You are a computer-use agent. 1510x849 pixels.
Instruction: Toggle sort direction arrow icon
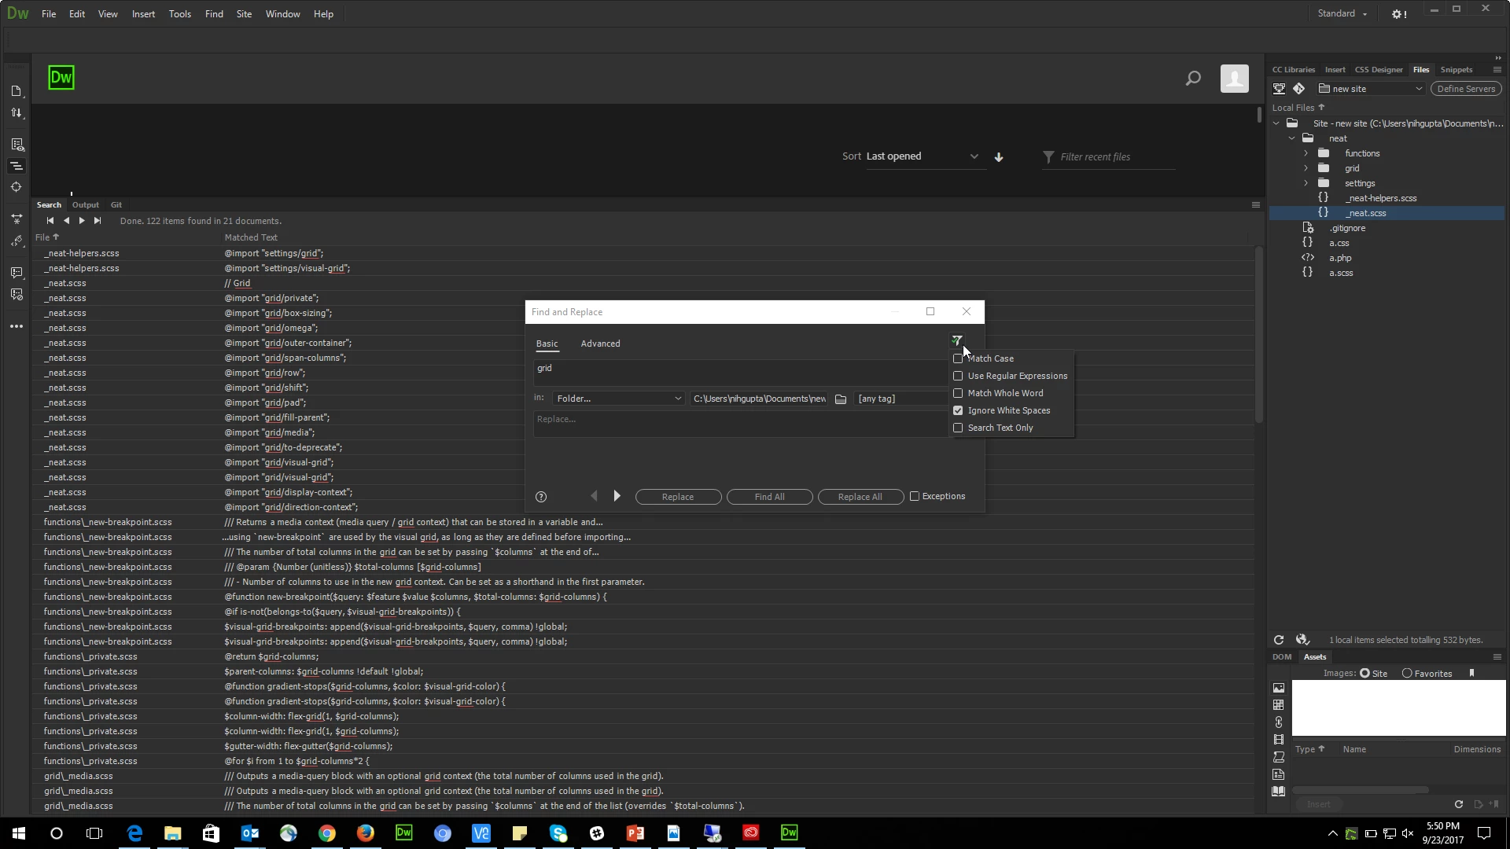(x=999, y=157)
